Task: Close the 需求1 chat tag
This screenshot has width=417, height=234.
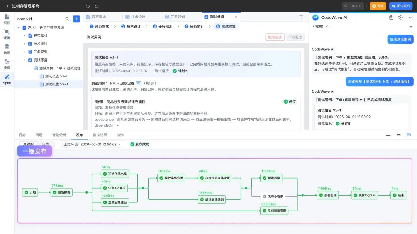Action: 327,27
